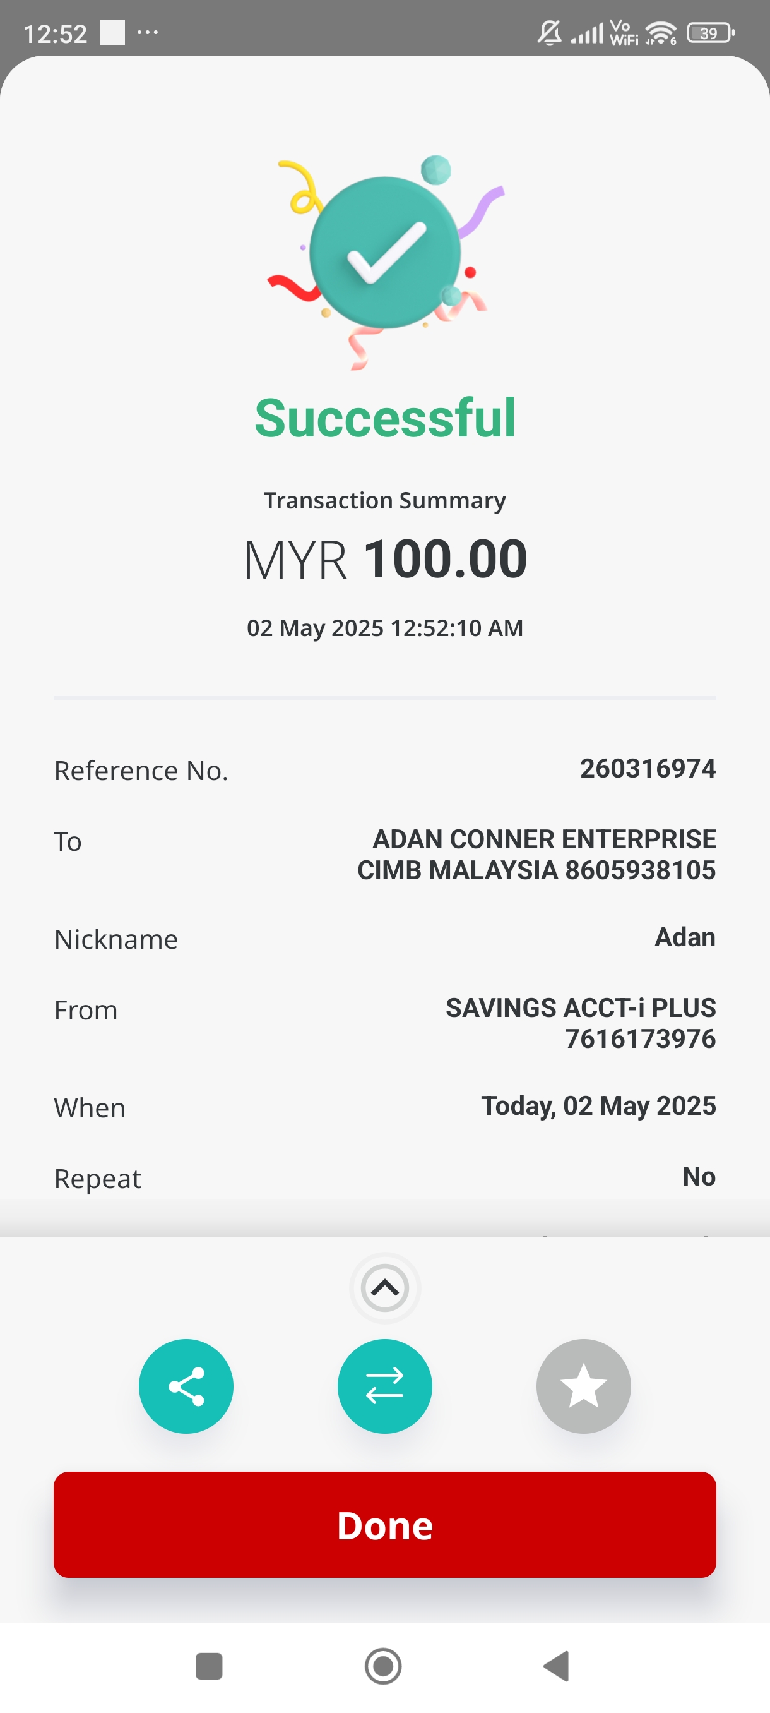Viewport: 770px width, 1713px height.
Task: Tap the Nickname value Adan
Action: 684,937
